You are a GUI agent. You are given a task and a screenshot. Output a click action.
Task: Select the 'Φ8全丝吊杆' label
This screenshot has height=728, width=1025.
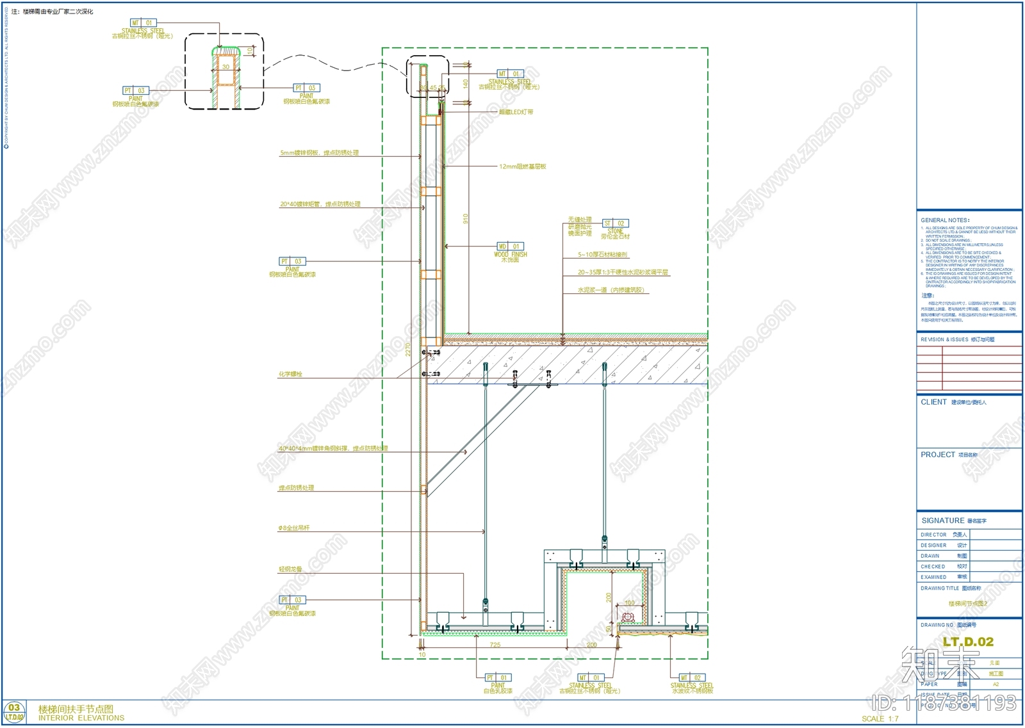(x=294, y=528)
